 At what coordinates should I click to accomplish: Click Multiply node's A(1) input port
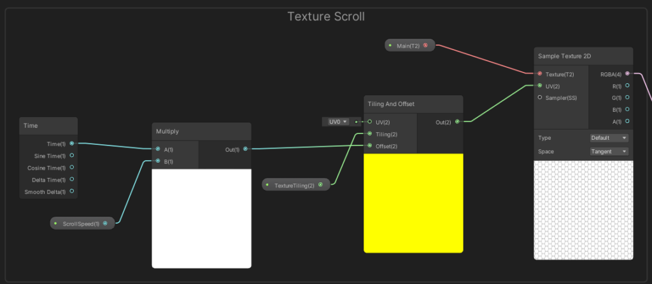[x=158, y=149]
